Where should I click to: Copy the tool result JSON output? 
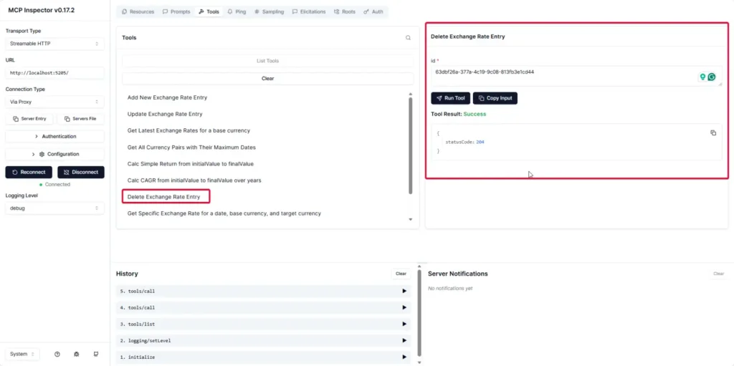712,133
